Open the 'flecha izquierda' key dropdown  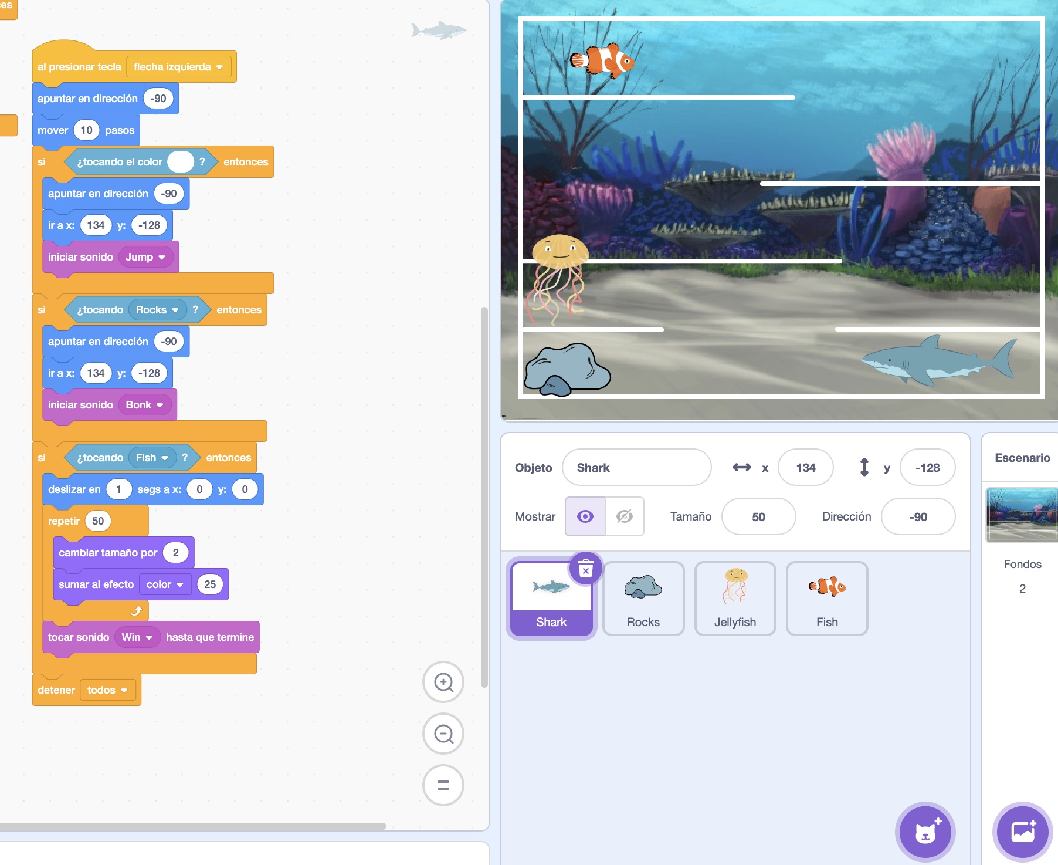[178, 66]
